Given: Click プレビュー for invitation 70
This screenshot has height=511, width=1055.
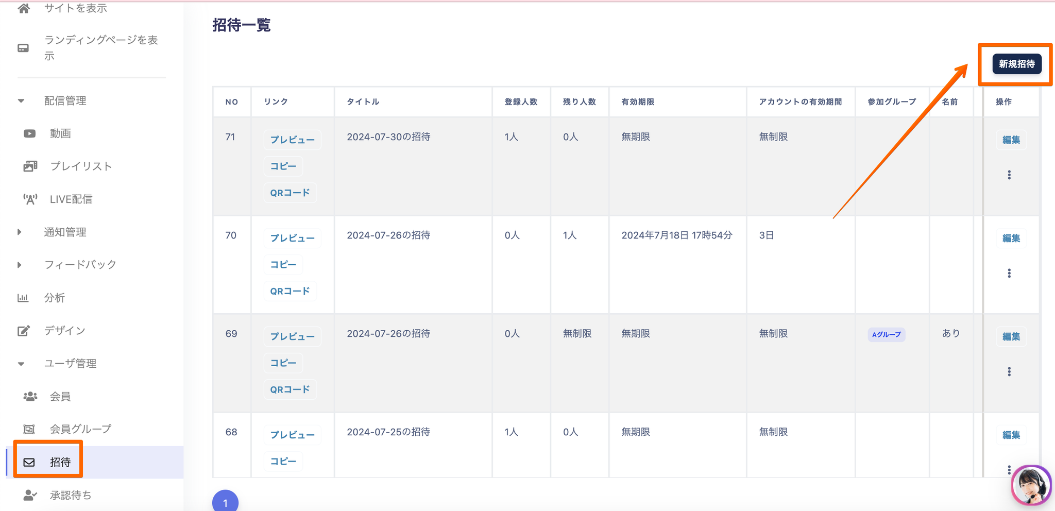Looking at the screenshot, I should pos(292,238).
